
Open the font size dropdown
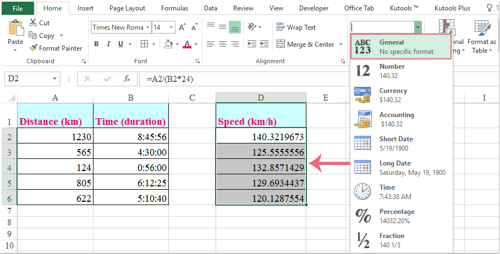click(172, 27)
